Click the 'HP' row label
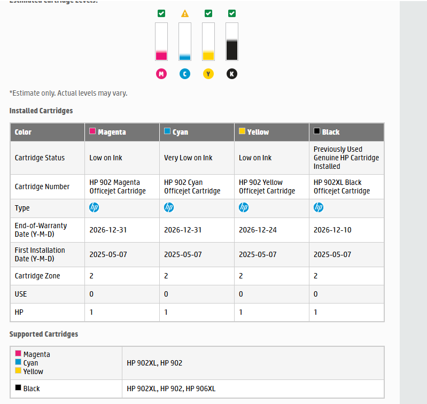This screenshot has height=404, width=427. (x=19, y=312)
